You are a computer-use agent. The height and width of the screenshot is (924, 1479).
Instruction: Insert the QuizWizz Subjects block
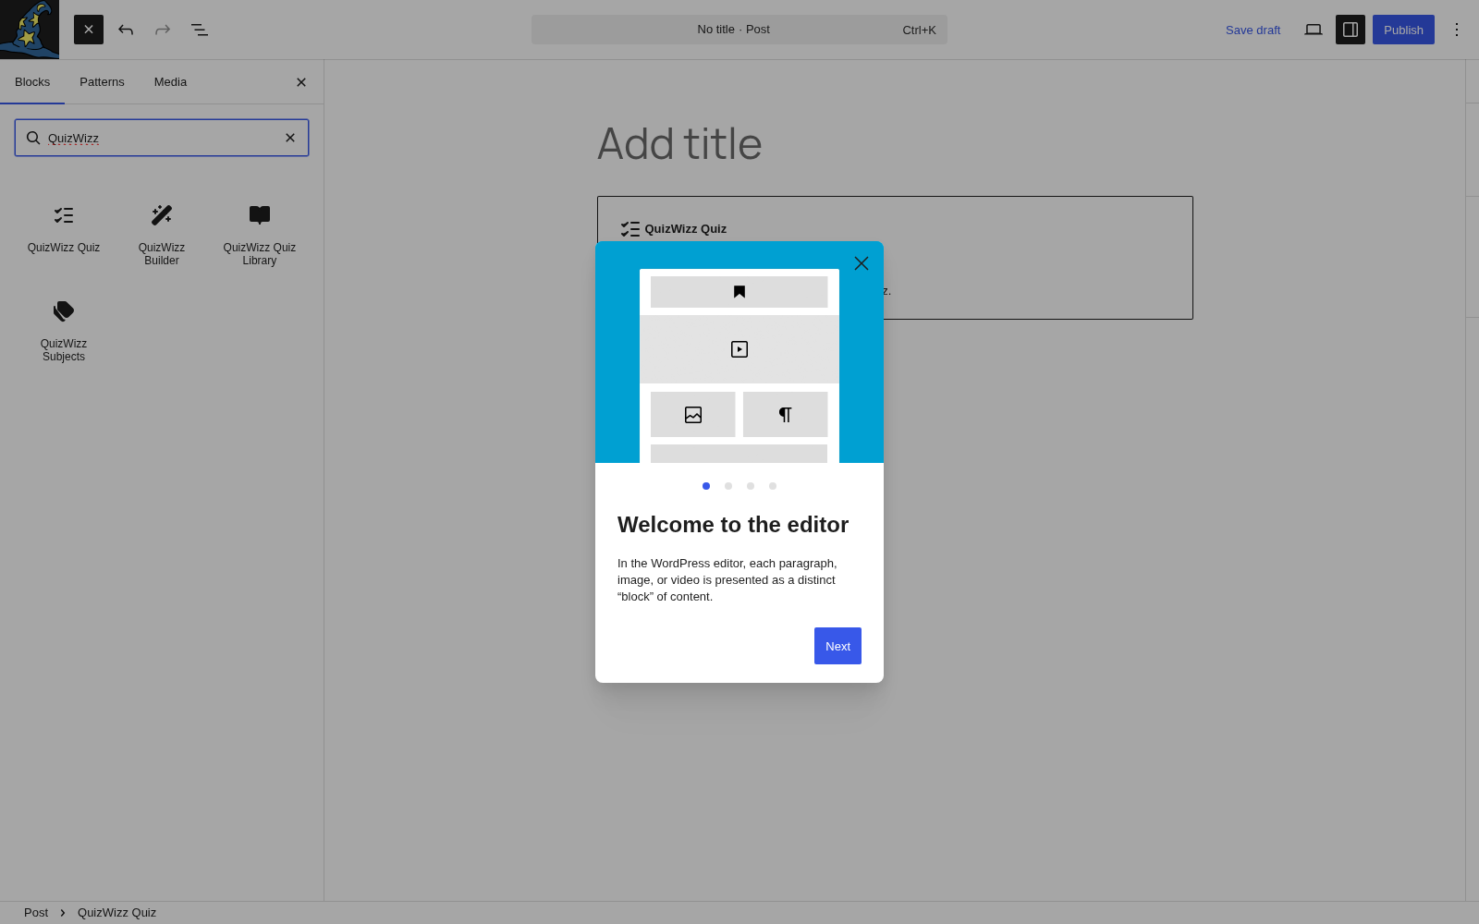click(x=64, y=331)
